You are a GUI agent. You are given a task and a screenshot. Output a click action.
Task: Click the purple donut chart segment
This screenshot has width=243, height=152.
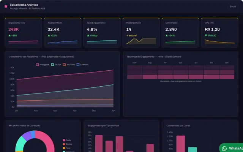coord(26,136)
